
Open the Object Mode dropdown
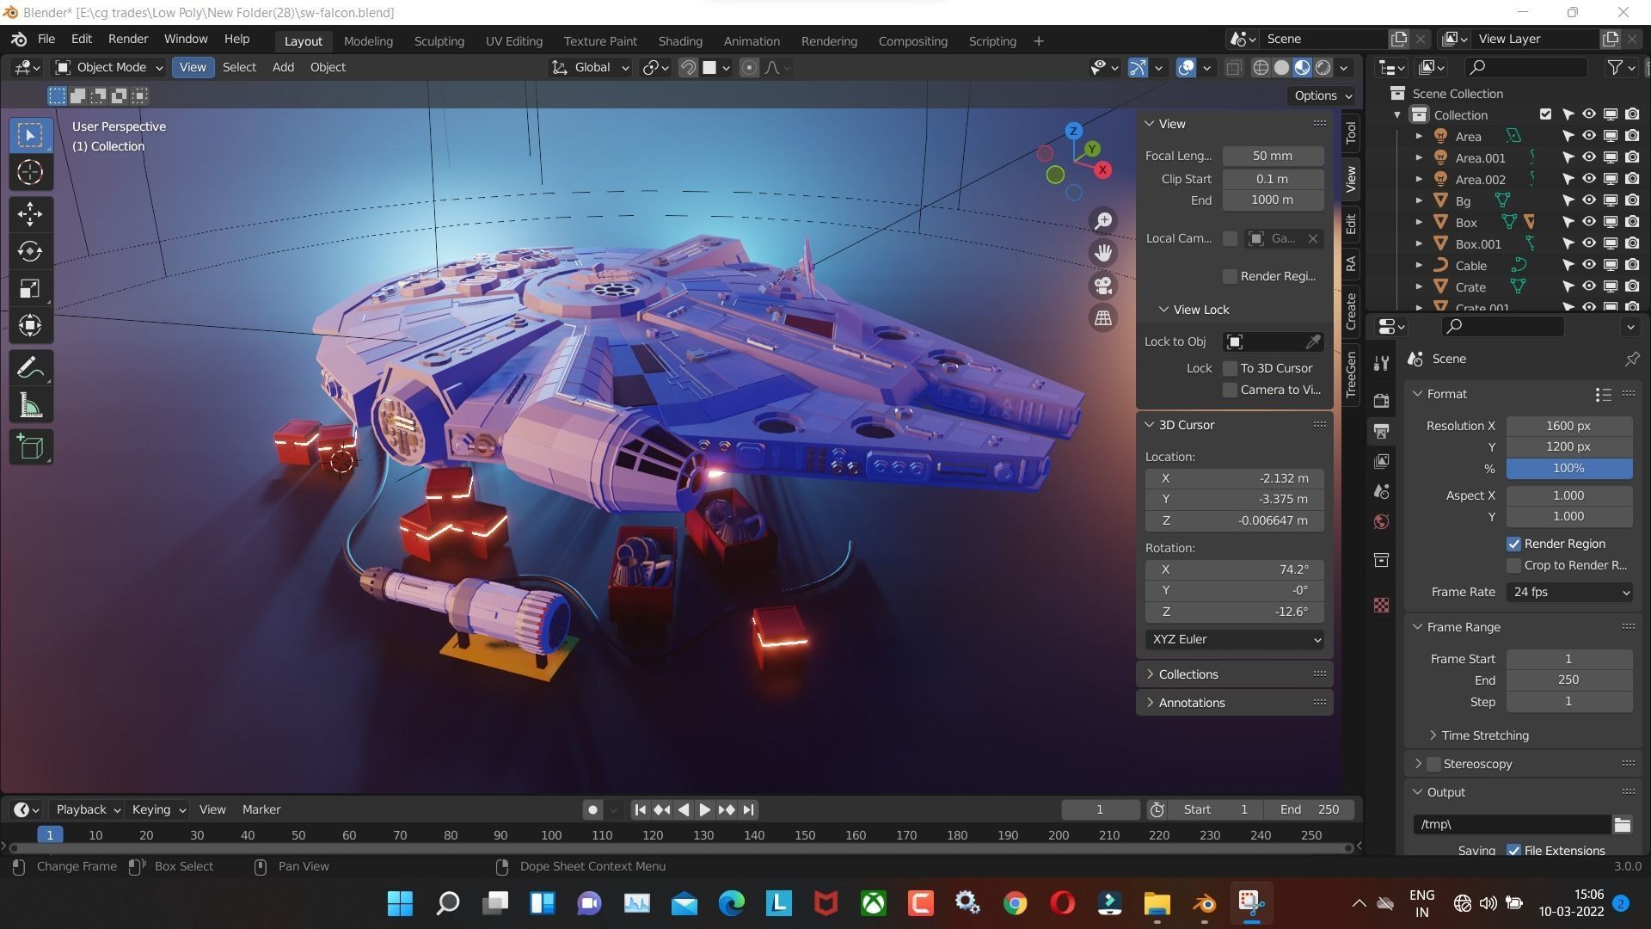[x=109, y=67]
